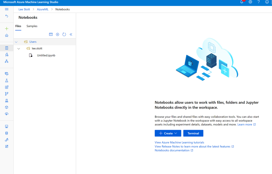Open the Experiments flask icon
This screenshot has width=272, height=174.
click(x=7, y=81)
